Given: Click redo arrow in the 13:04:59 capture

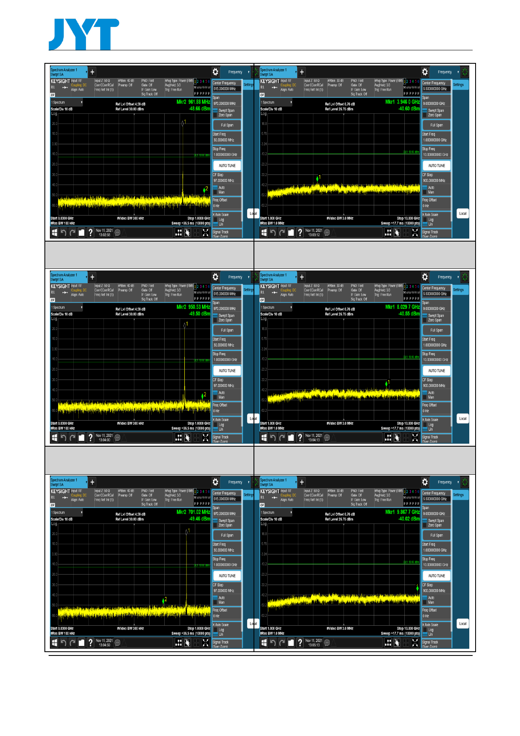Looking at the screenshot, I should coord(72,642).
